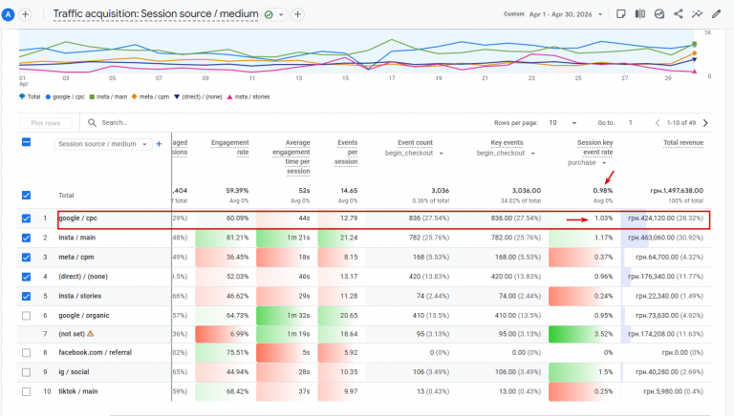Open the date range Apr 1 - Apr 30 dropdown
Image resolution: width=734 pixels, height=416 pixels.
(566, 14)
